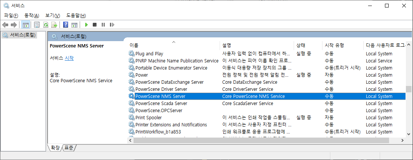Image resolution: width=413 pixels, height=160 pixels.
Task: Toggle the show/hide console tree button
Action: (x=25, y=25)
